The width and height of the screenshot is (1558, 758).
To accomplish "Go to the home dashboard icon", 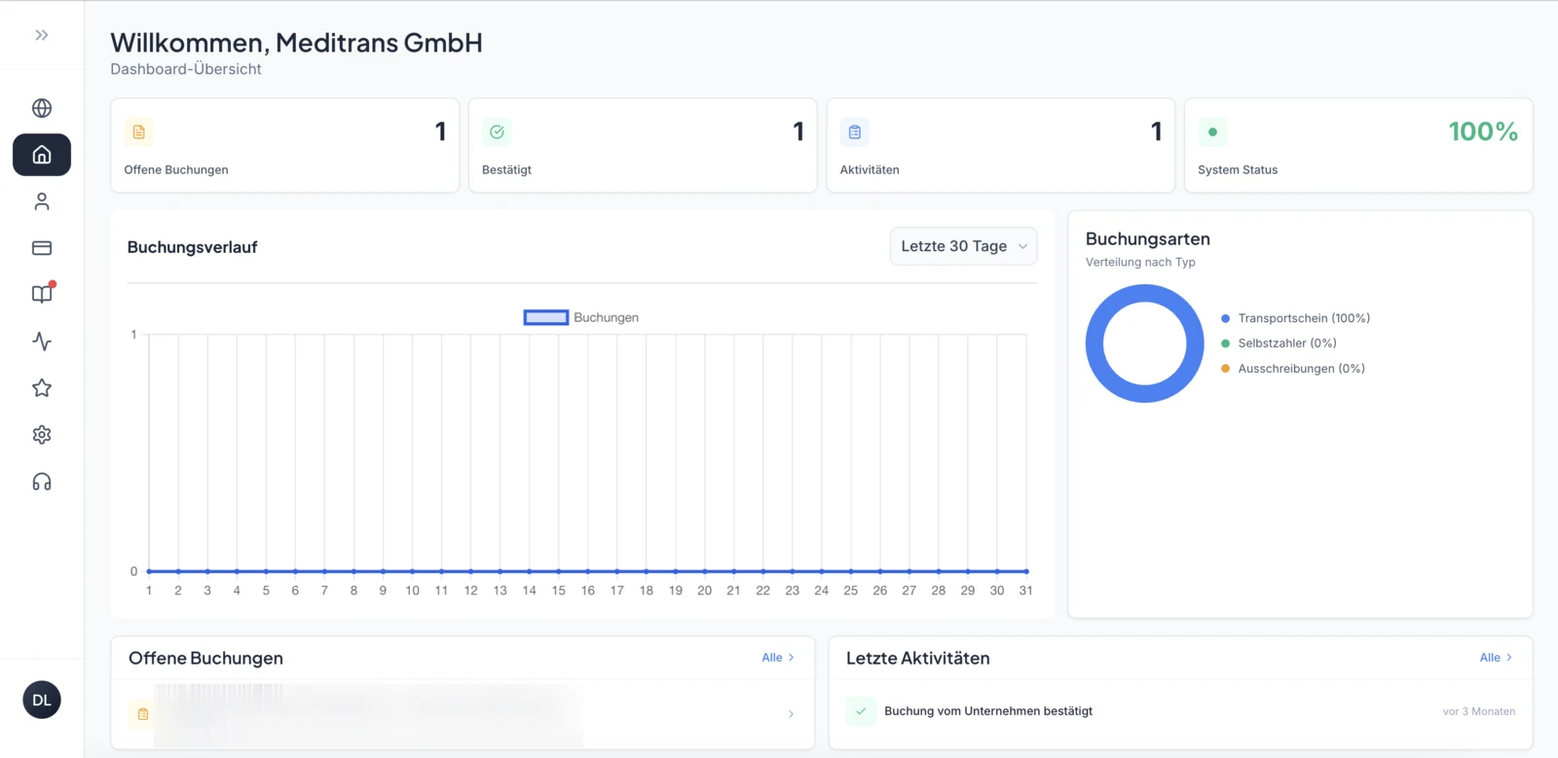I will tap(42, 155).
